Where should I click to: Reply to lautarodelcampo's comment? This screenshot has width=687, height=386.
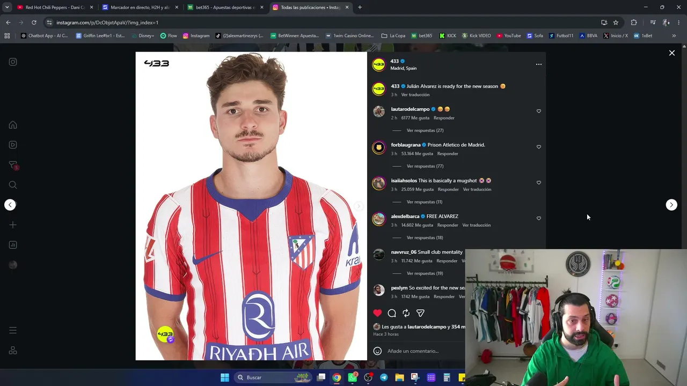[x=444, y=118]
